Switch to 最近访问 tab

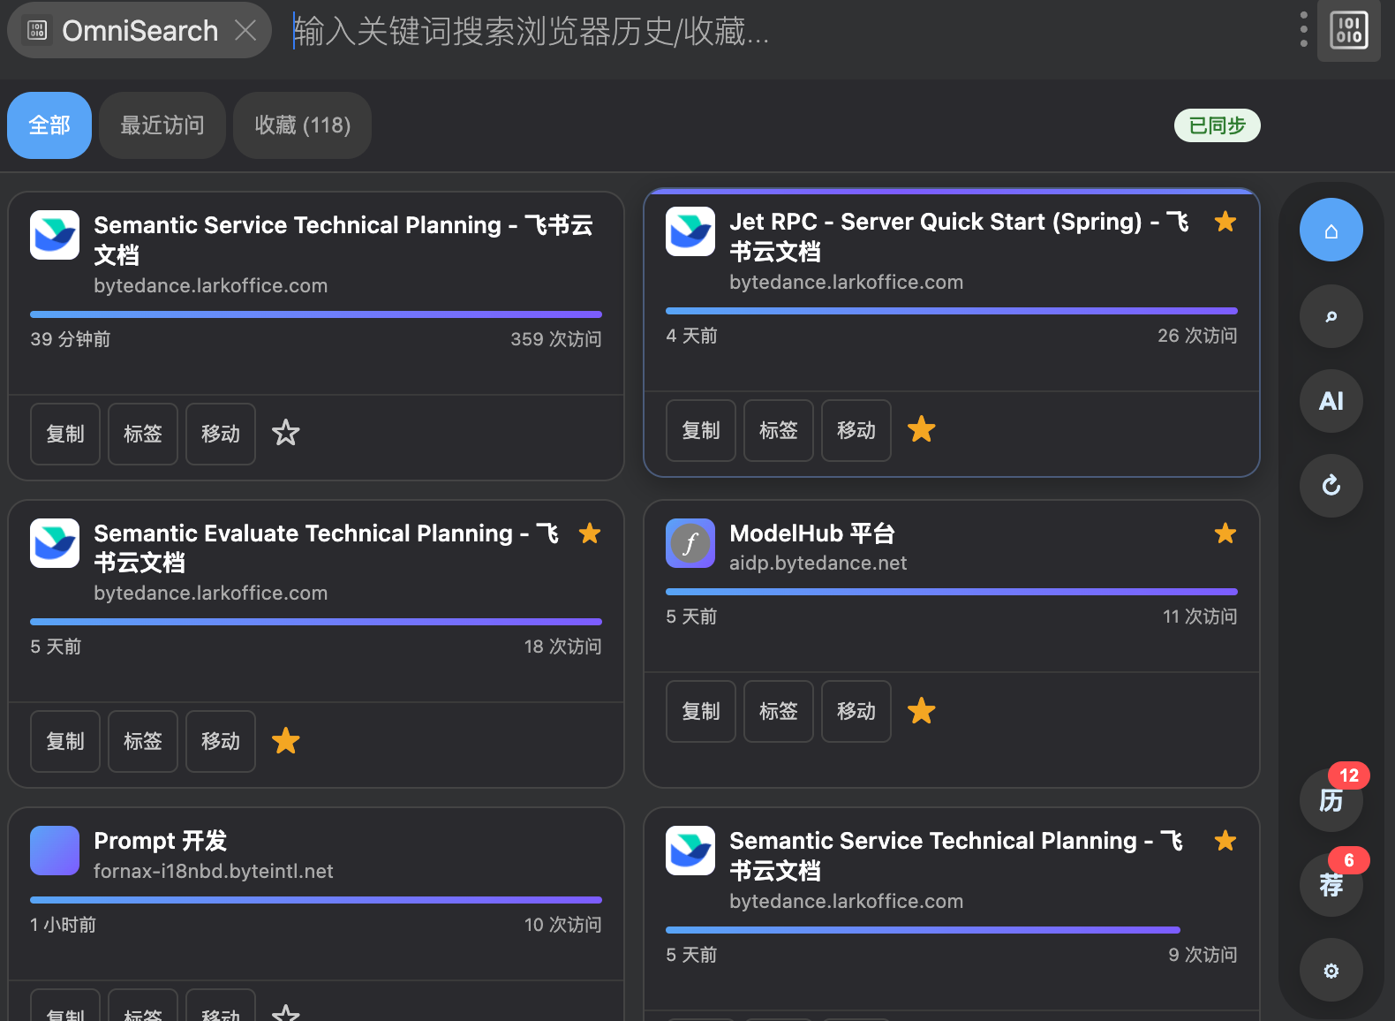point(162,125)
